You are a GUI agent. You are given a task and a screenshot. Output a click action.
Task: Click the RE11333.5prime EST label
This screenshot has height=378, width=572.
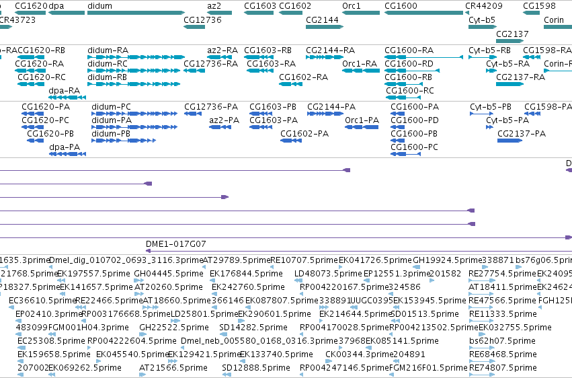[x=503, y=314]
